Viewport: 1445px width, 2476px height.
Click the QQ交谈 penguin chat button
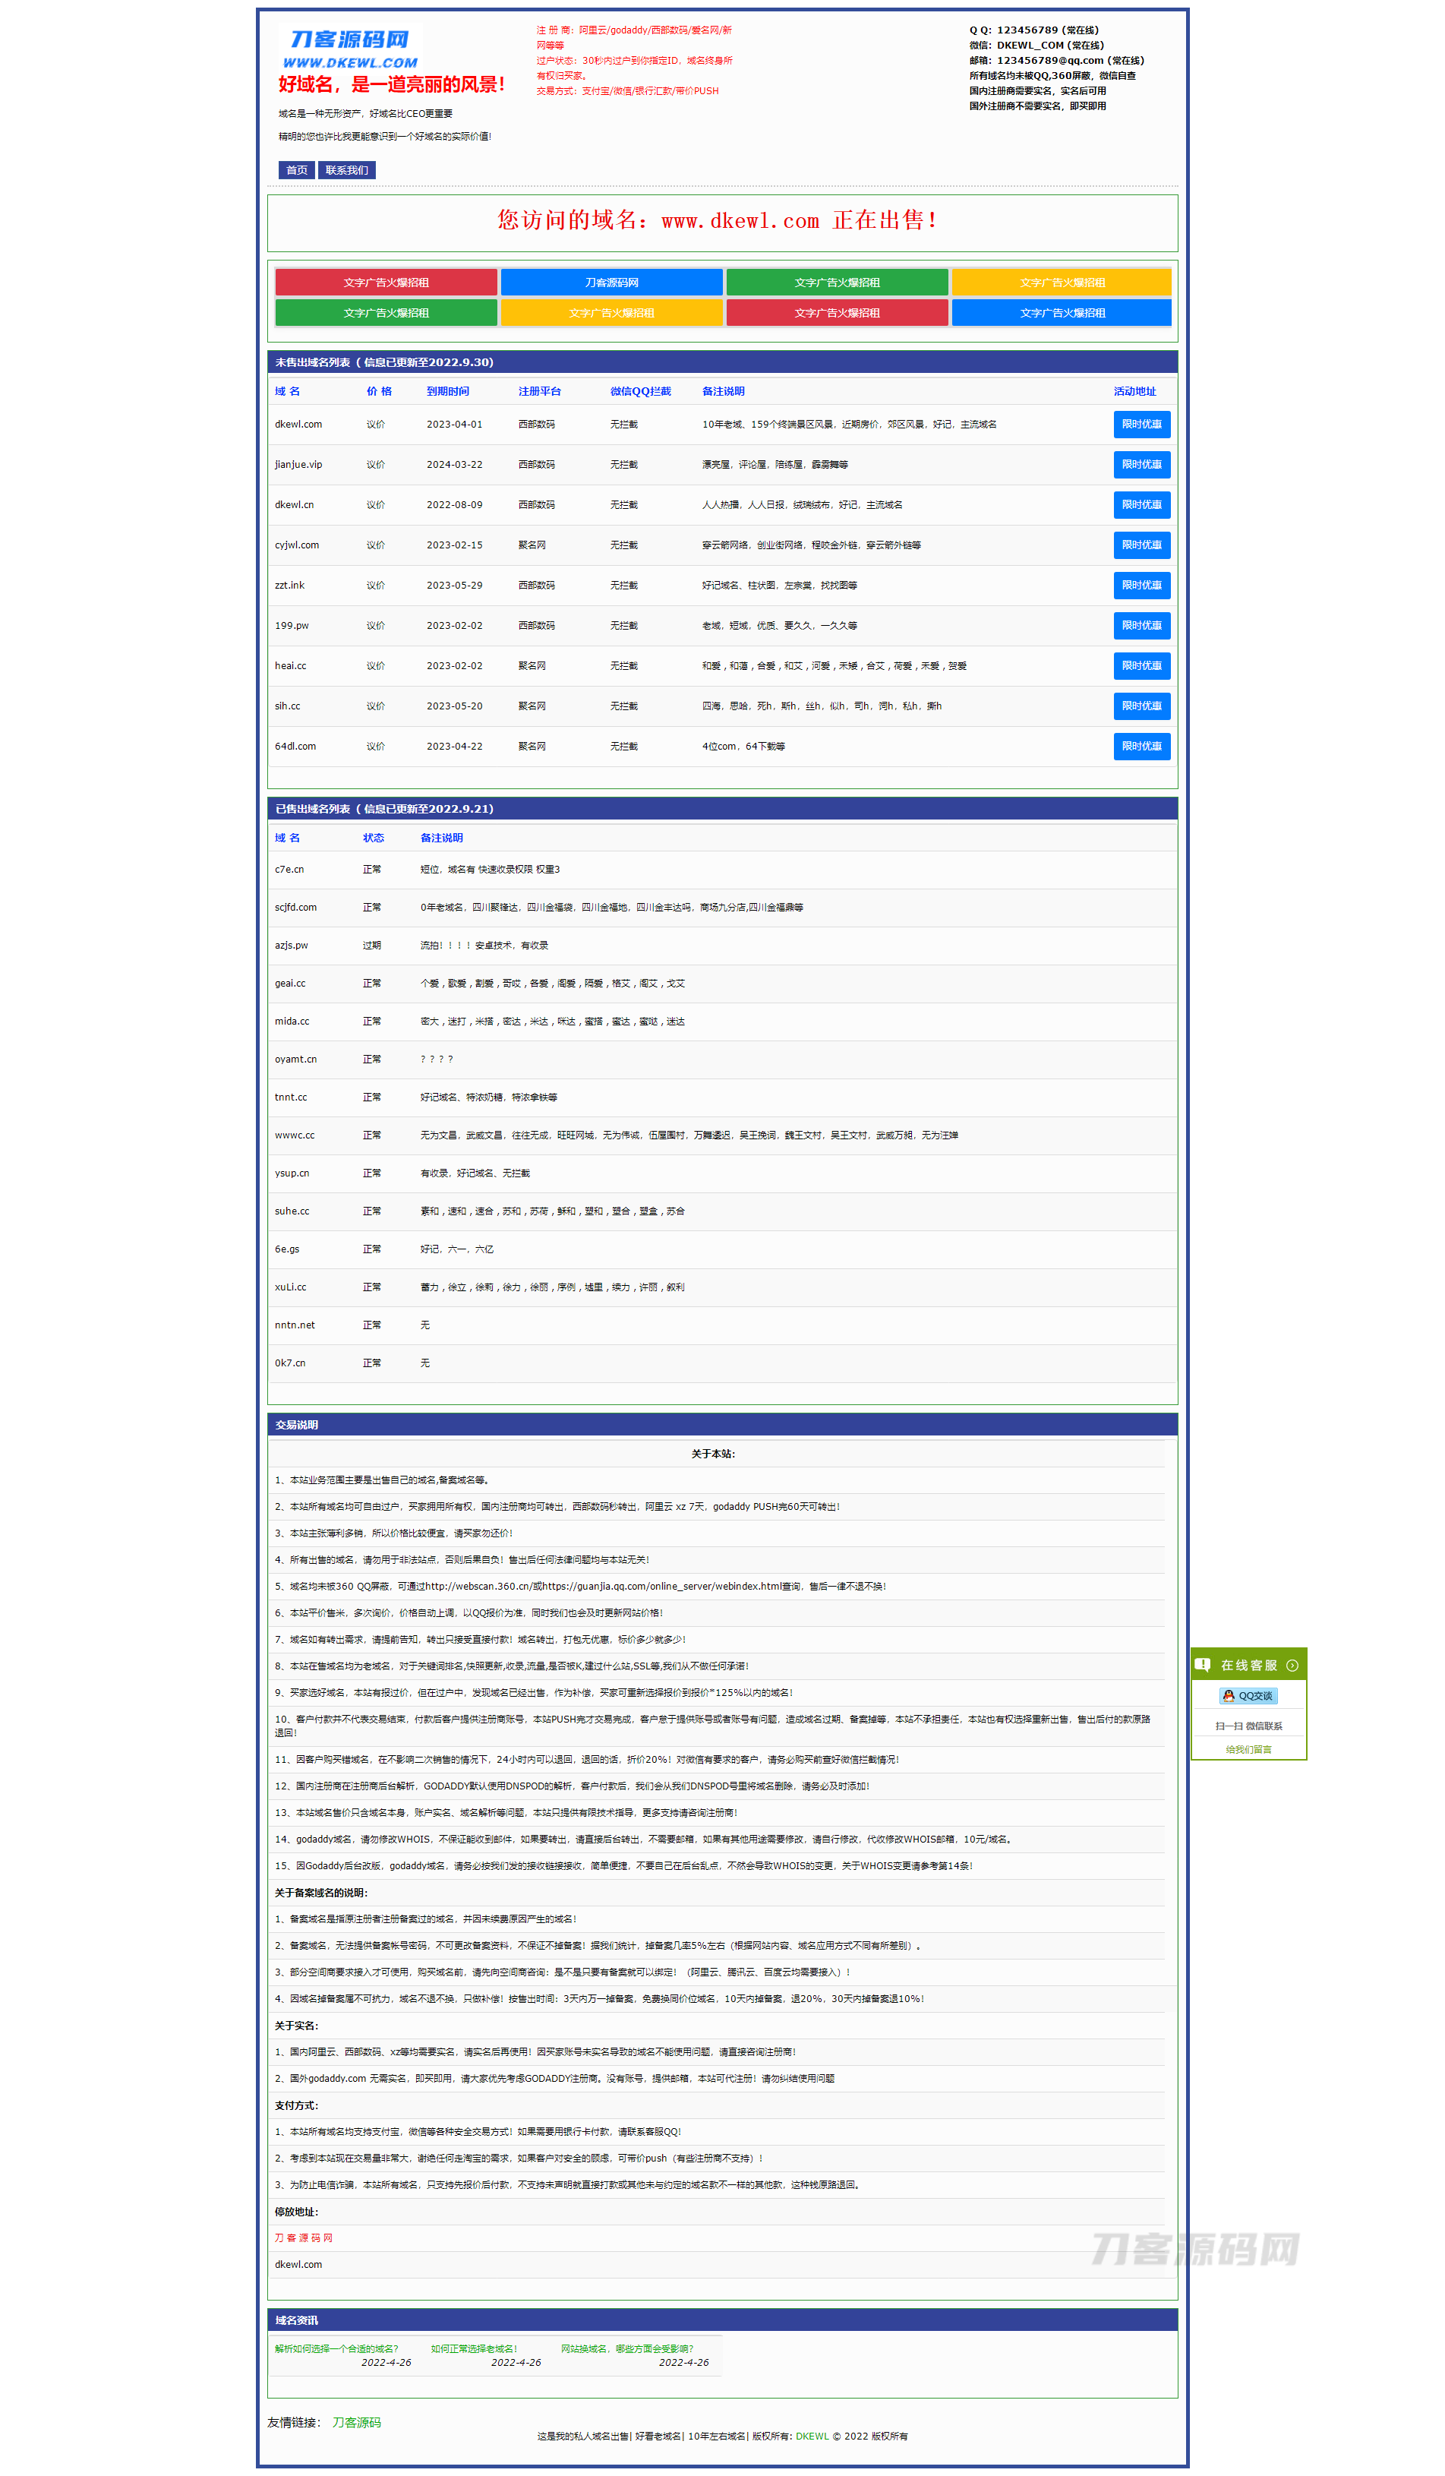[1248, 1695]
